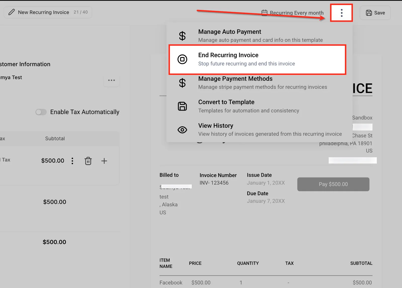Open the horizontal ellipsis menu for customer information
This screenshot has height=288, width=402.
tap(111, 80)
